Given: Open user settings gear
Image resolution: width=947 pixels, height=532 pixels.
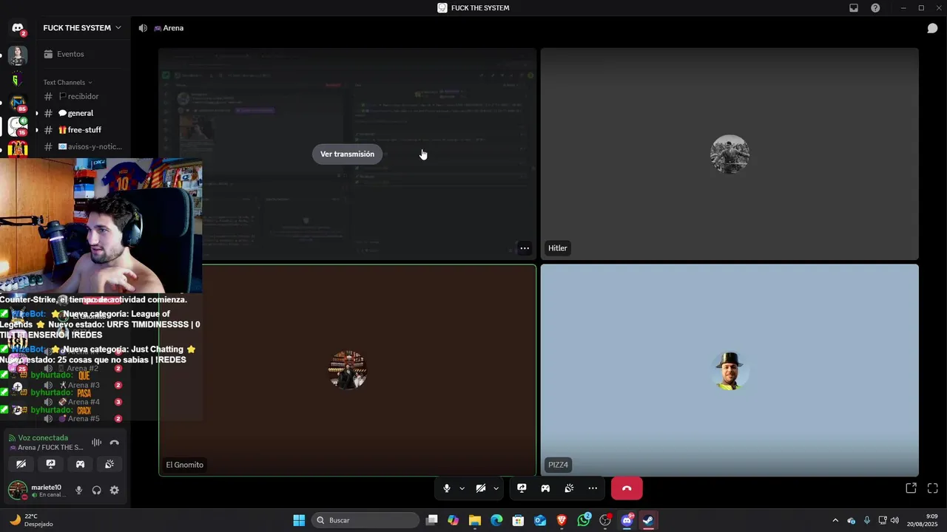Looking at the screenshot, I should coord(114,490).
